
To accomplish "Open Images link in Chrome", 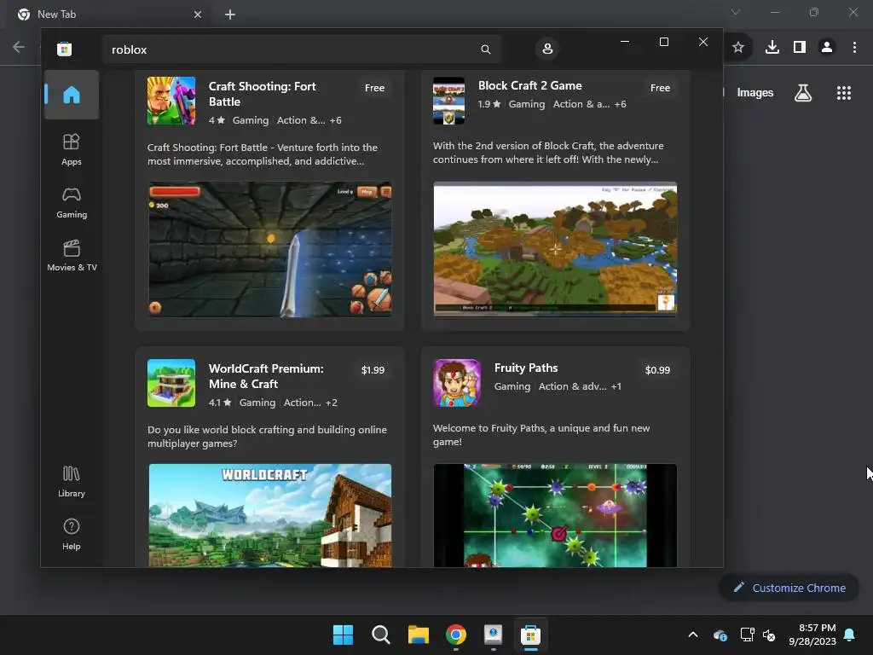I will tap(755, 93).
